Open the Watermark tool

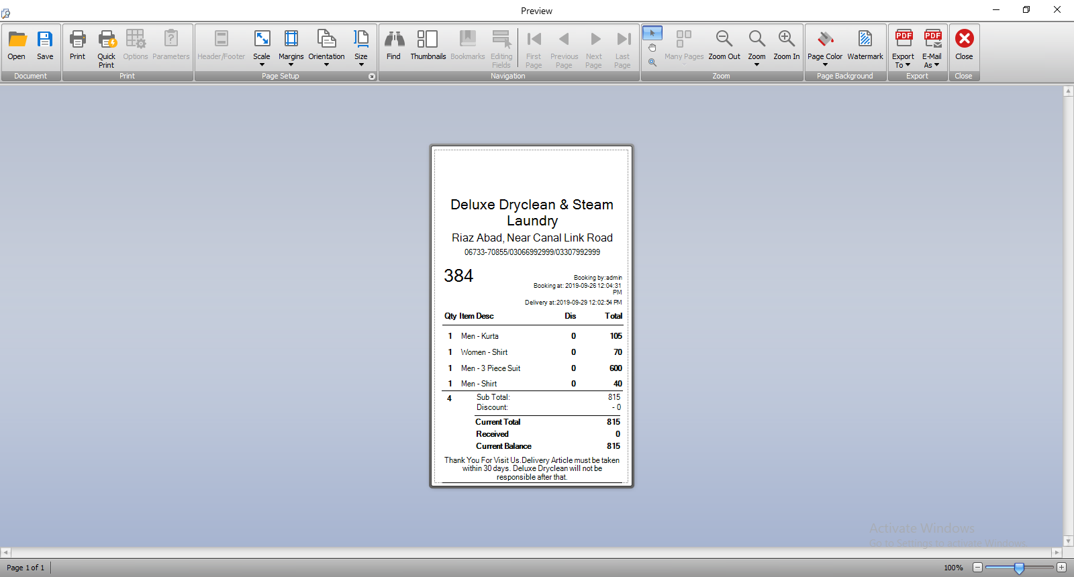coord(865,46)
